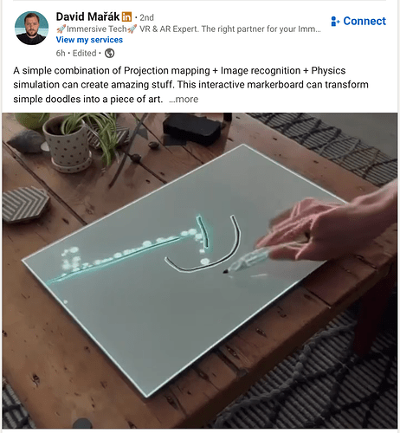The image size is (400, 433).
Task: Click the black box on the table
Action: 192,129
